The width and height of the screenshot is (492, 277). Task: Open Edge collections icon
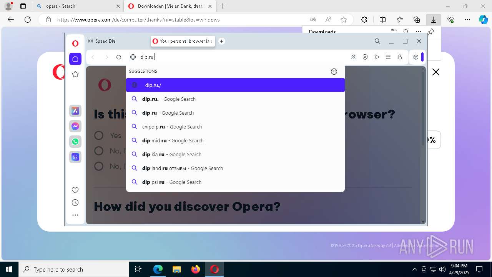pyautogui.click(x=417, y=20)
